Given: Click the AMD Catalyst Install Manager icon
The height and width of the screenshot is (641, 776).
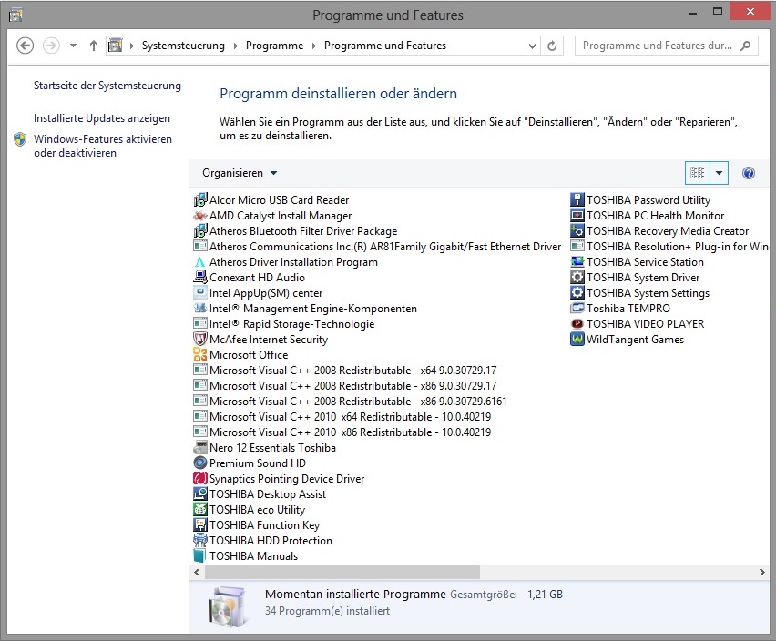Looking at the screenshot, I should click(200, 216).
